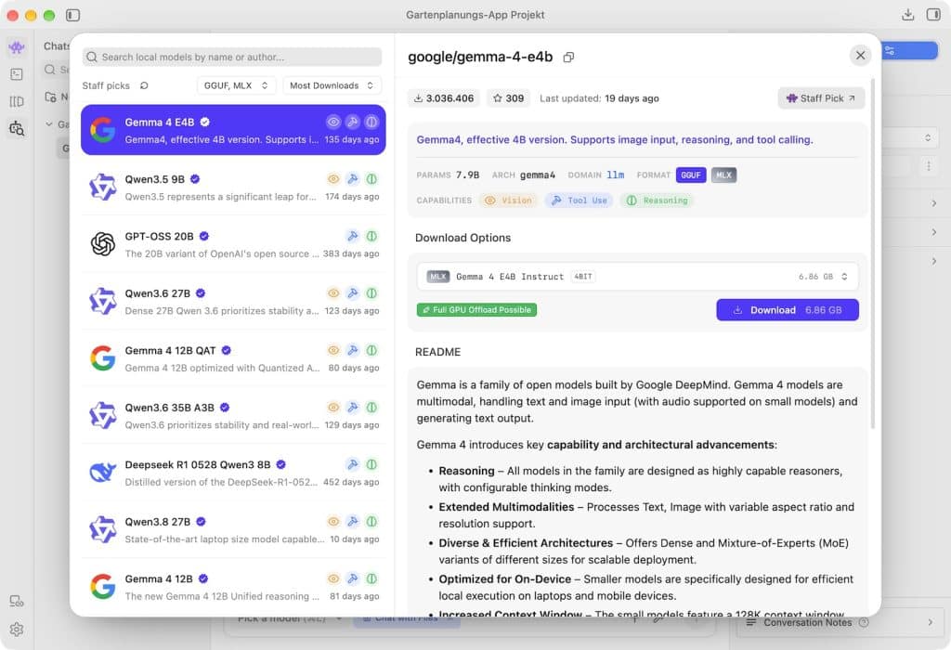Open the Most Downloads sort dropdown
Screen dimensions: 951x650
pyautogui.click(x=332, y=85)
